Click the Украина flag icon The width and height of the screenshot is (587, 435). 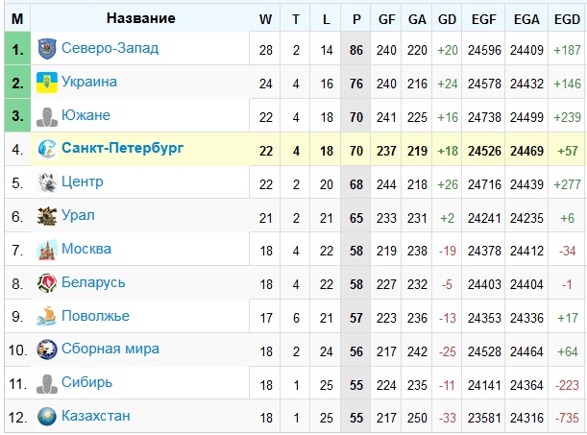[47, 83]
